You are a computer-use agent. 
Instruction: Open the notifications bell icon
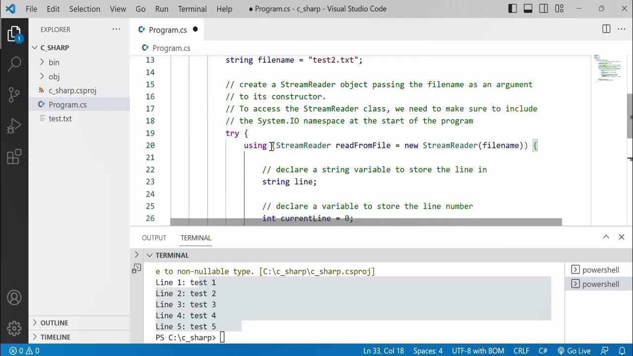point(622,351)
